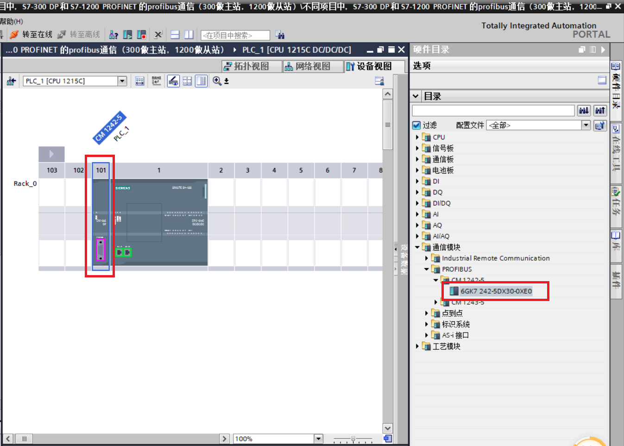This screenshot has height=446, width=624.
Task: Toggle the page break display icon
Action: 201,81
